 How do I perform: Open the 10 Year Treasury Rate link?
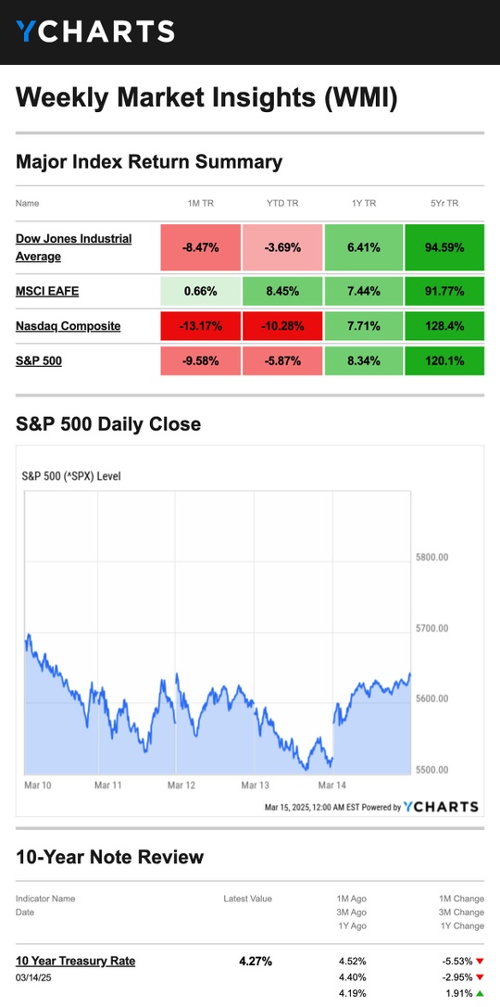point(76,961)
